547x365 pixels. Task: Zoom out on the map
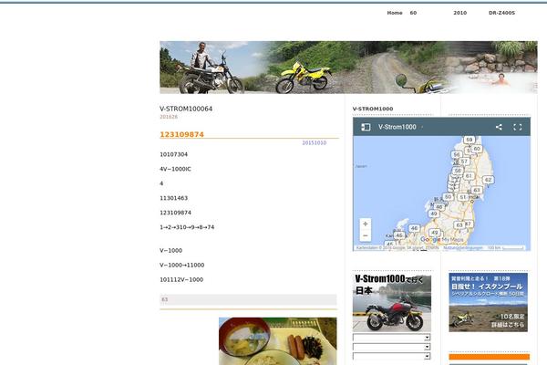[366, 235]
